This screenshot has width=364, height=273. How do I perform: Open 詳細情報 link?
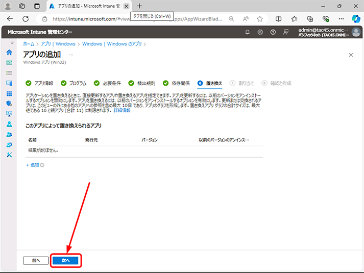click(x=122, y=110)
